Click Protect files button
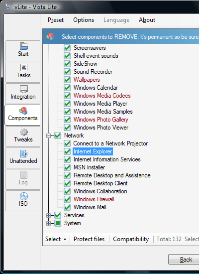199x274 pixels. [89, 239]
